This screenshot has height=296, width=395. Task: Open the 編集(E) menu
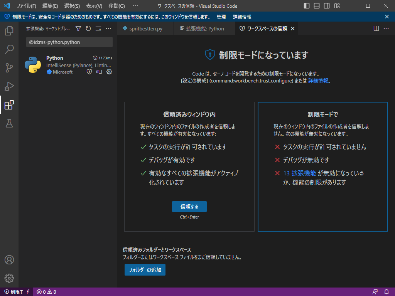pyautogui.click(x=50, y=6)
